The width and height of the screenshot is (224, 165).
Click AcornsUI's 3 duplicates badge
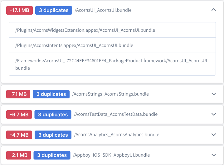[54, 10]
